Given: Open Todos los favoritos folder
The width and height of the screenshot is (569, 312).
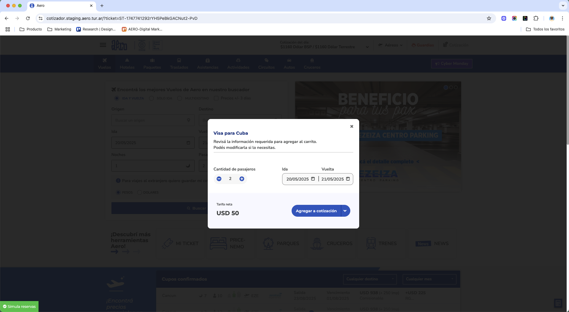Looking at the screenshot, I should (545, 29).
